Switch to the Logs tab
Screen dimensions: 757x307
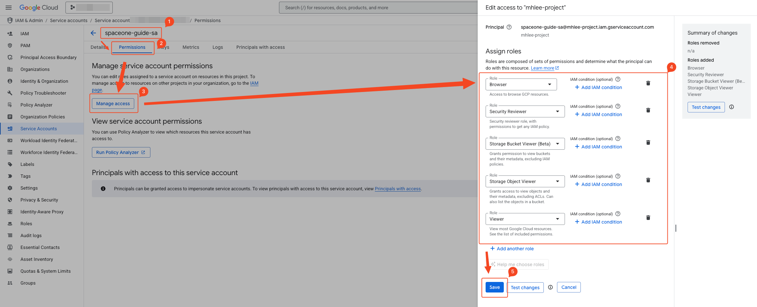pyautogui.click(x=218, y=47)
